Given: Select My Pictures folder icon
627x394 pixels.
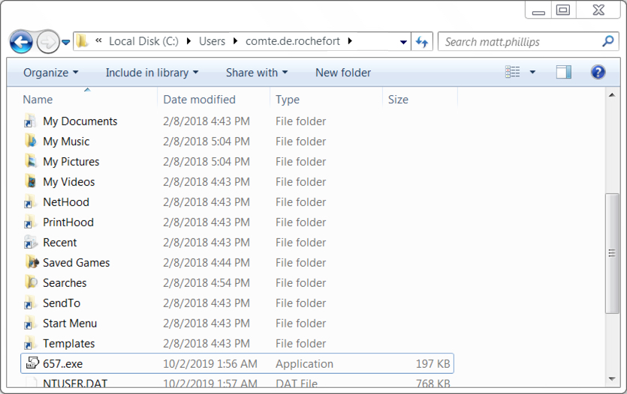Looking at the screenshot, I should pyautogui.click(x=31, y=162).
